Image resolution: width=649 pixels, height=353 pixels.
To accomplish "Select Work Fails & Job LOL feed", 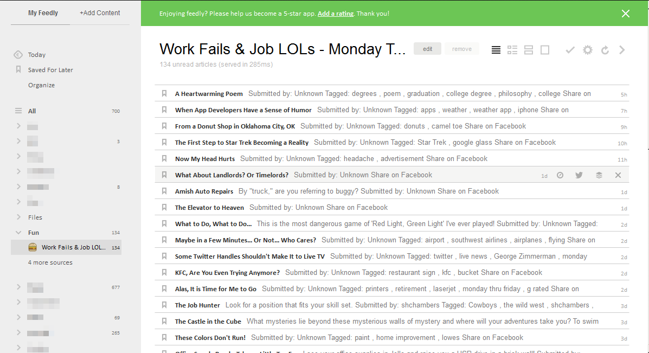I will pyautogui.click(x=66, y=247).
